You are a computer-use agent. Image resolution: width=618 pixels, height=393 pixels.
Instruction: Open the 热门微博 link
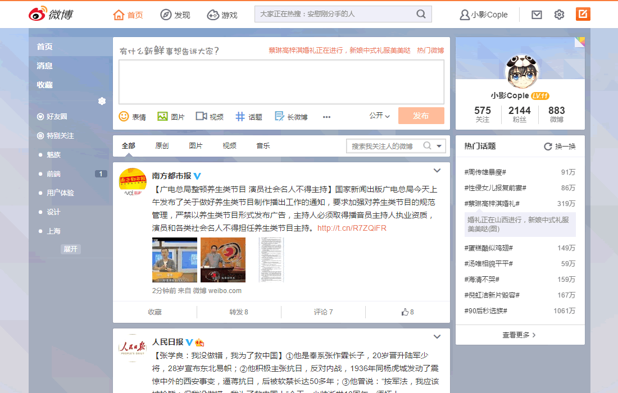[x=430, y=51]
